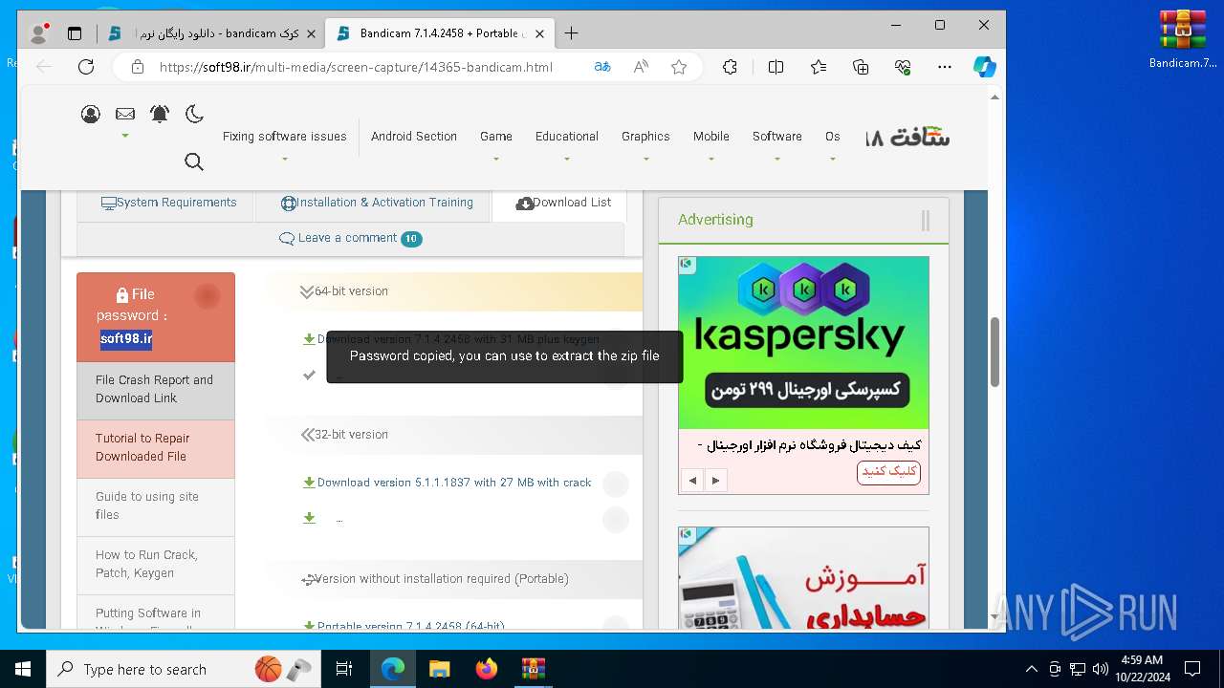This screenshot has height=688, width=1224.
Task: Open the Windows Start menu
Action: 23,669
